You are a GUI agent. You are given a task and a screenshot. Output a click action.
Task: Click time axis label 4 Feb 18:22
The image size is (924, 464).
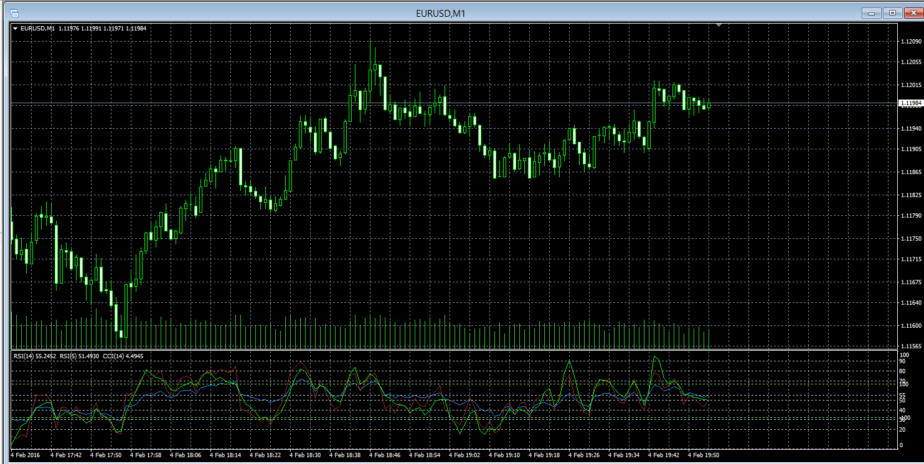[266, 456]
